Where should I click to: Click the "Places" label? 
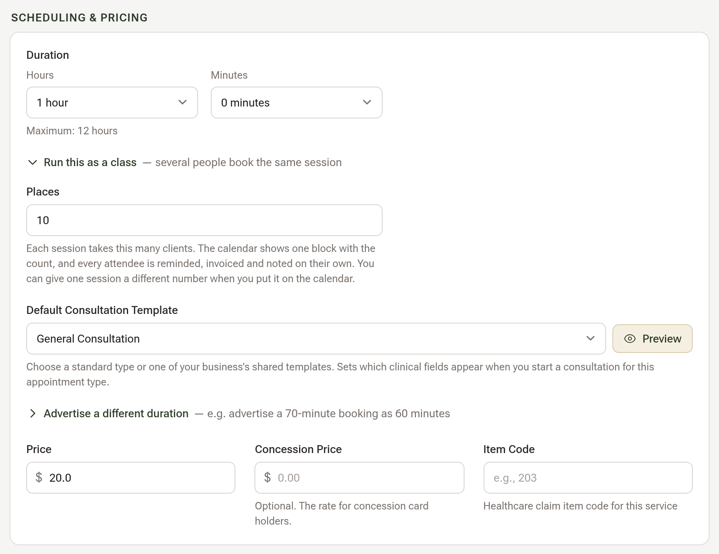pos(43,192)
